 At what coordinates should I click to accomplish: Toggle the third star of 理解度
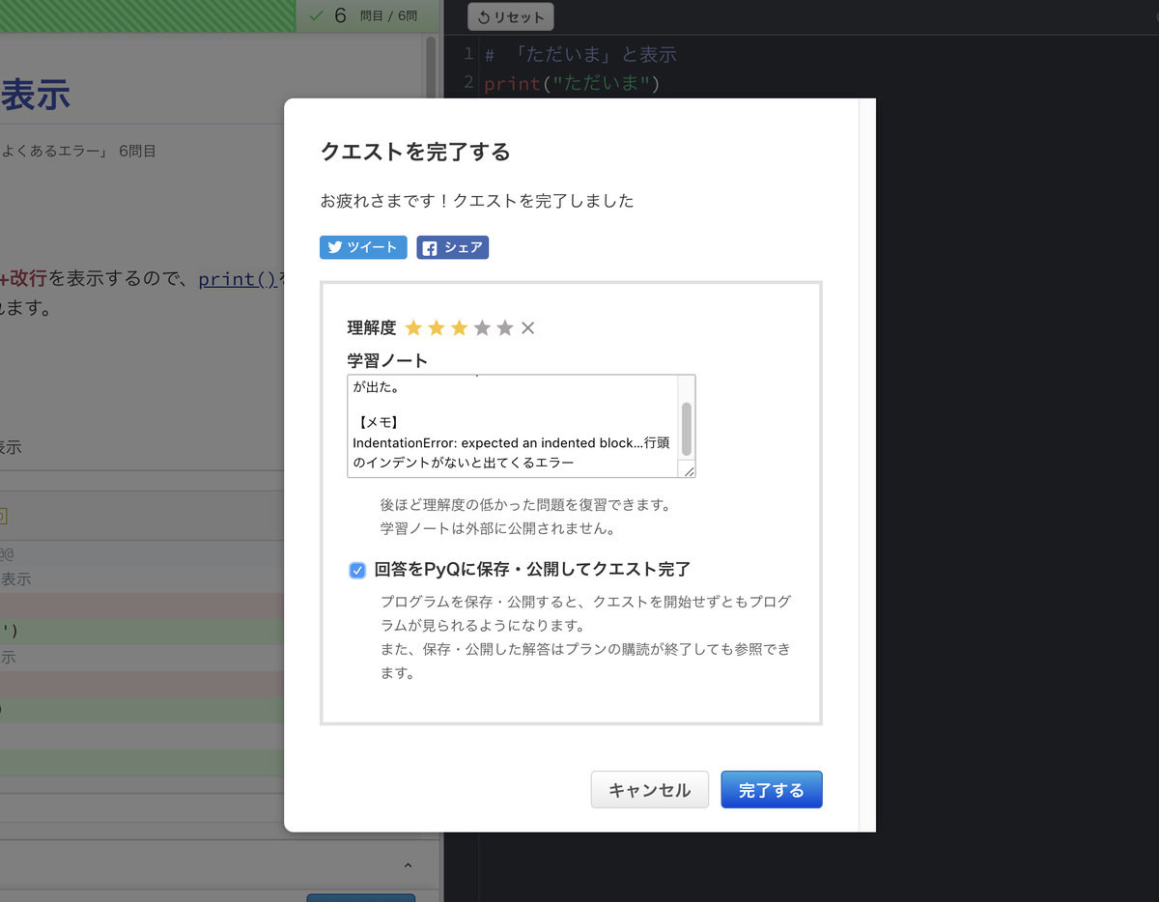(x=459, y=327)
